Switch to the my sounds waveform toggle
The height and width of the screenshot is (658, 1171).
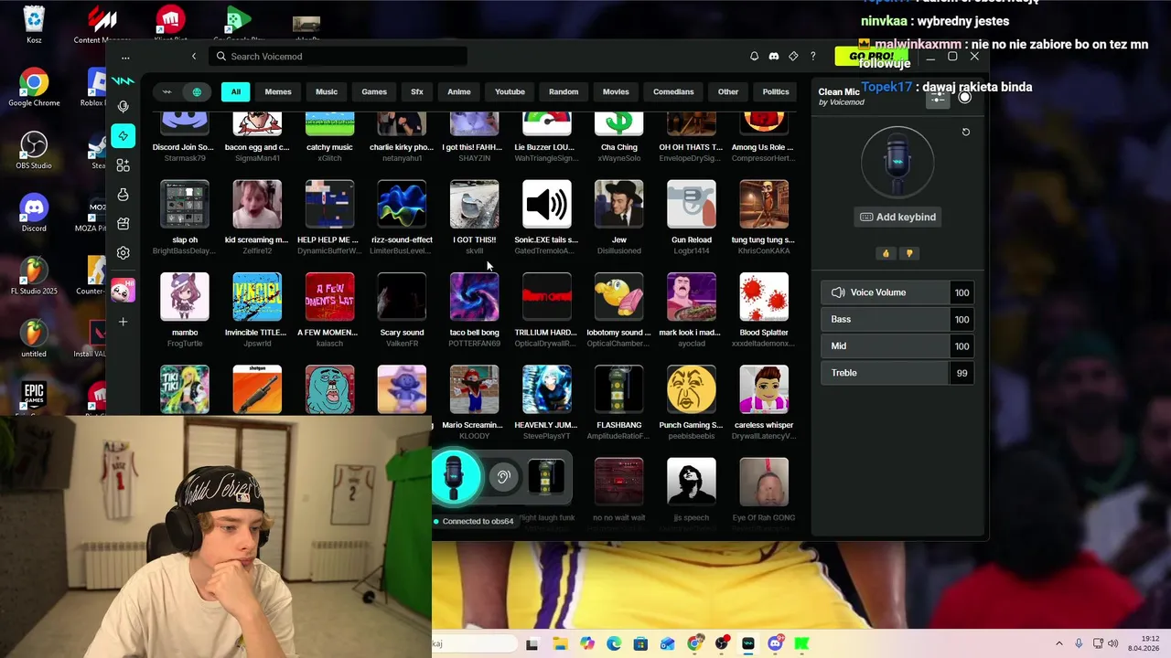point(167,91)
